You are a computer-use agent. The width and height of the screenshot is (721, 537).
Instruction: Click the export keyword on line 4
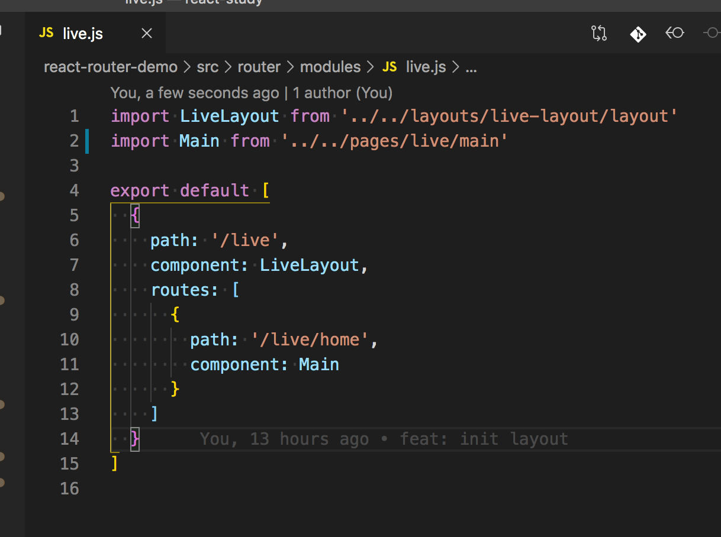point(140,190)
